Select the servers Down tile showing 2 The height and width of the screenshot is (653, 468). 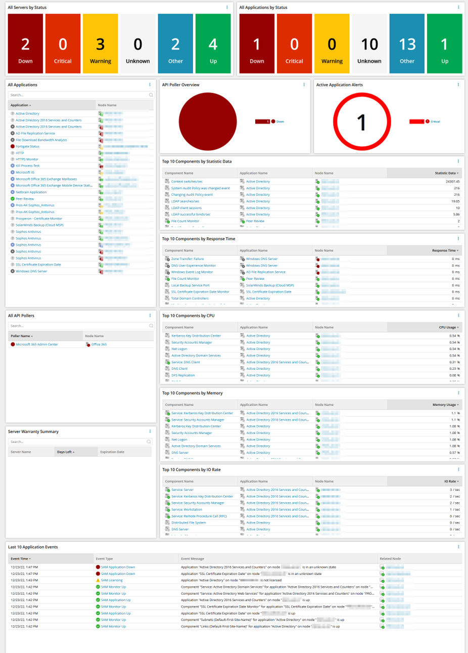coord(25,44)
